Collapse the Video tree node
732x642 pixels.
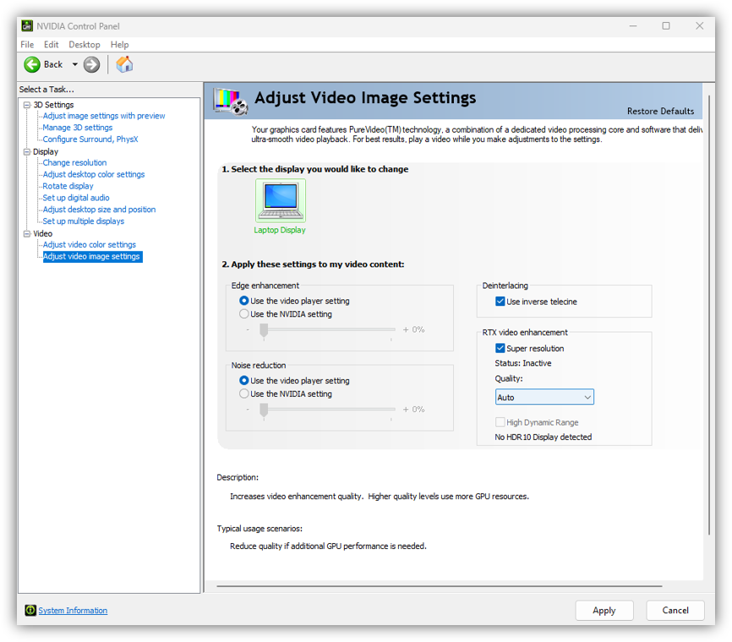pos(27,234)
